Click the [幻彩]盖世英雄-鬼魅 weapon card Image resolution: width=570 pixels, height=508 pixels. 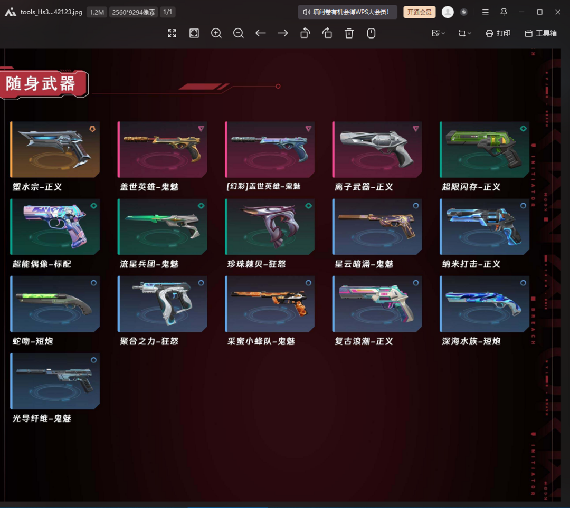[x=270, y=149]
